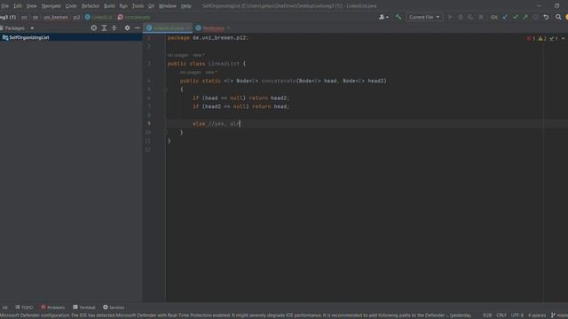Click concatenate method in breadcrumb bar

[134, 17]
